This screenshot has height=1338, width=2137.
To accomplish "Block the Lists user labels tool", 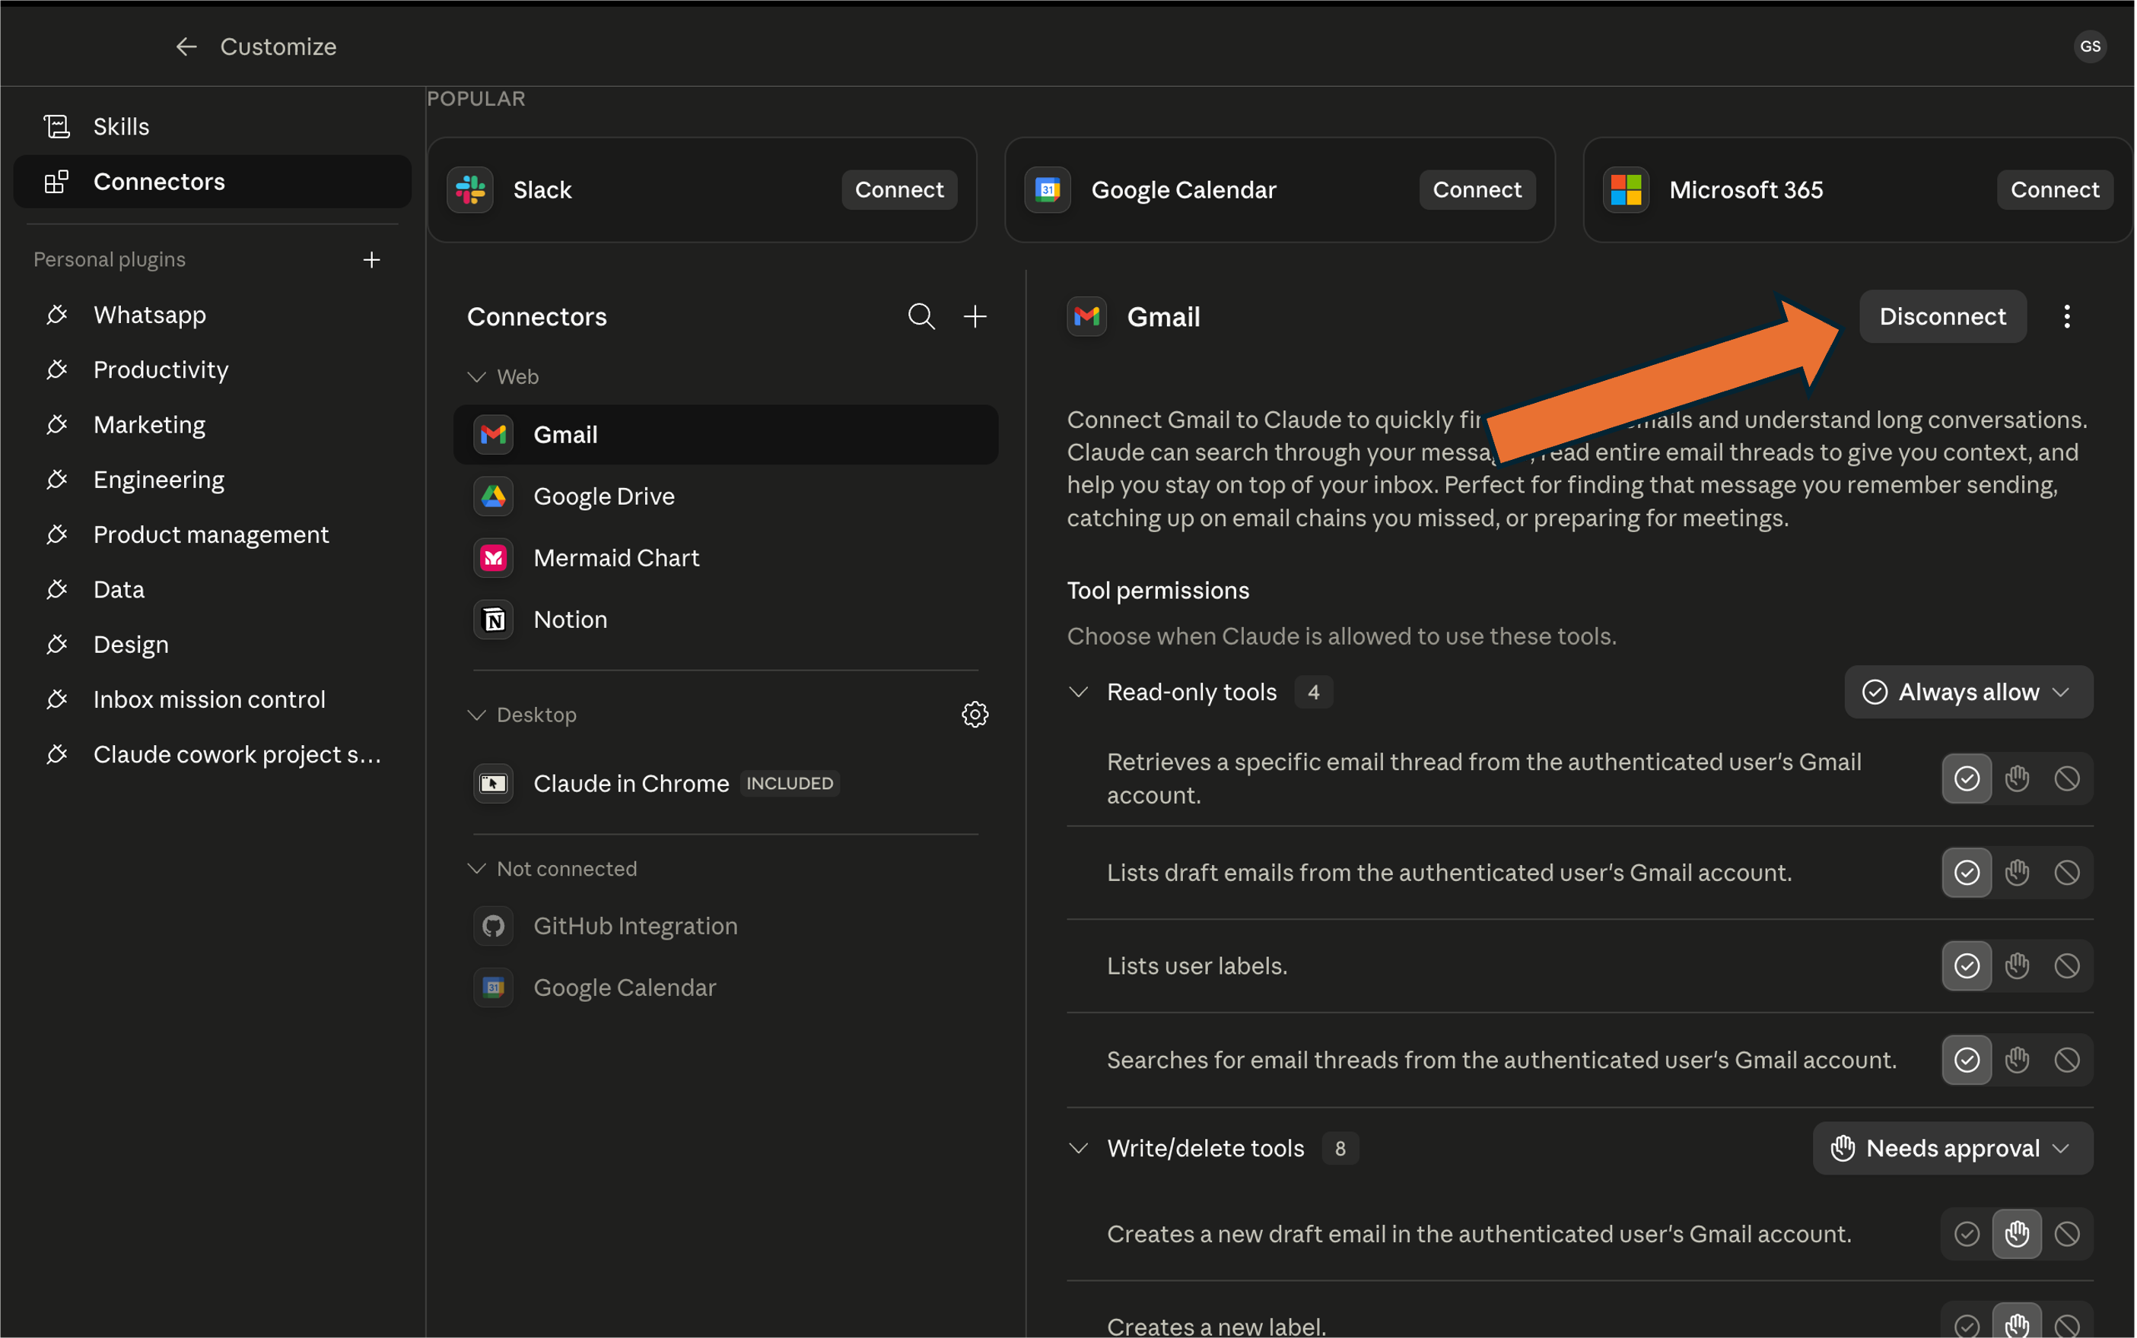I will 2067,965.
